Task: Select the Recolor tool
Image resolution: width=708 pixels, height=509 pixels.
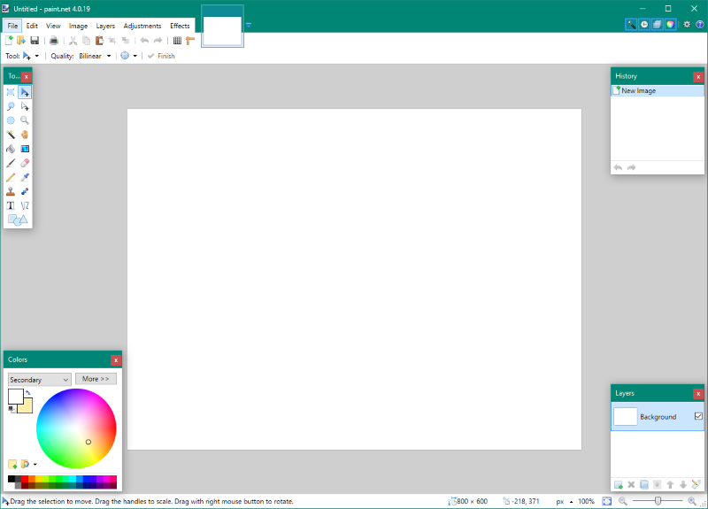Action: click(25, 191)
